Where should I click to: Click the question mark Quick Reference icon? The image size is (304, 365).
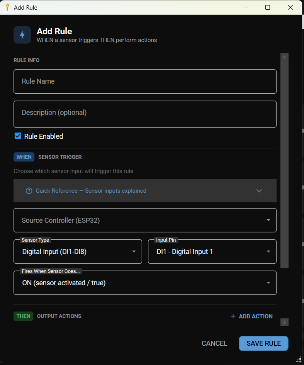click(x=29, y=191)
